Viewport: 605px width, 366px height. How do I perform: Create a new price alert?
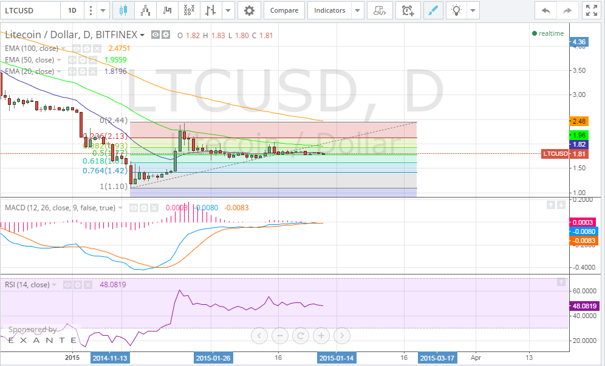[408, 10]
